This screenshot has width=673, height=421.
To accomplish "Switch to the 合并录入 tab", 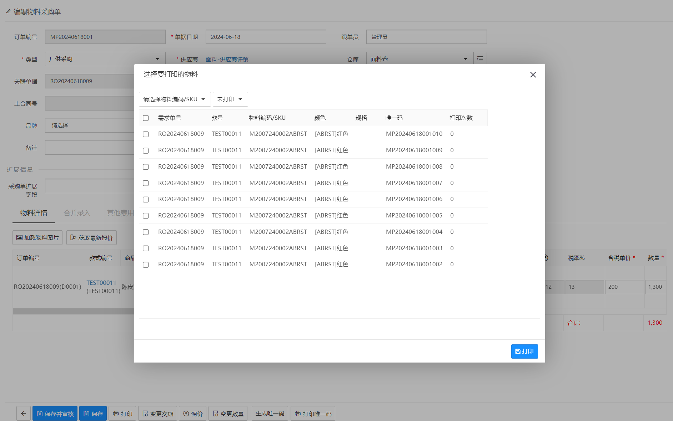I will pos(77,213).
